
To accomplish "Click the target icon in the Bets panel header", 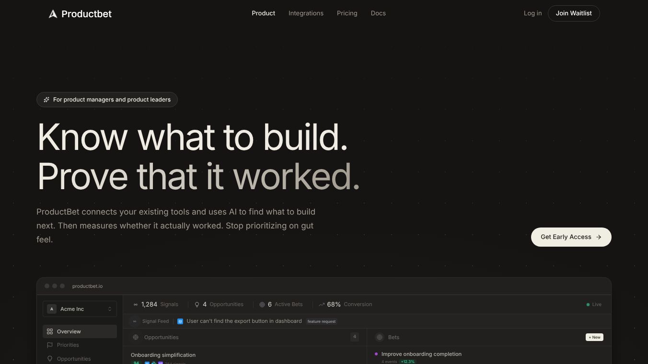I will [380, 337].
